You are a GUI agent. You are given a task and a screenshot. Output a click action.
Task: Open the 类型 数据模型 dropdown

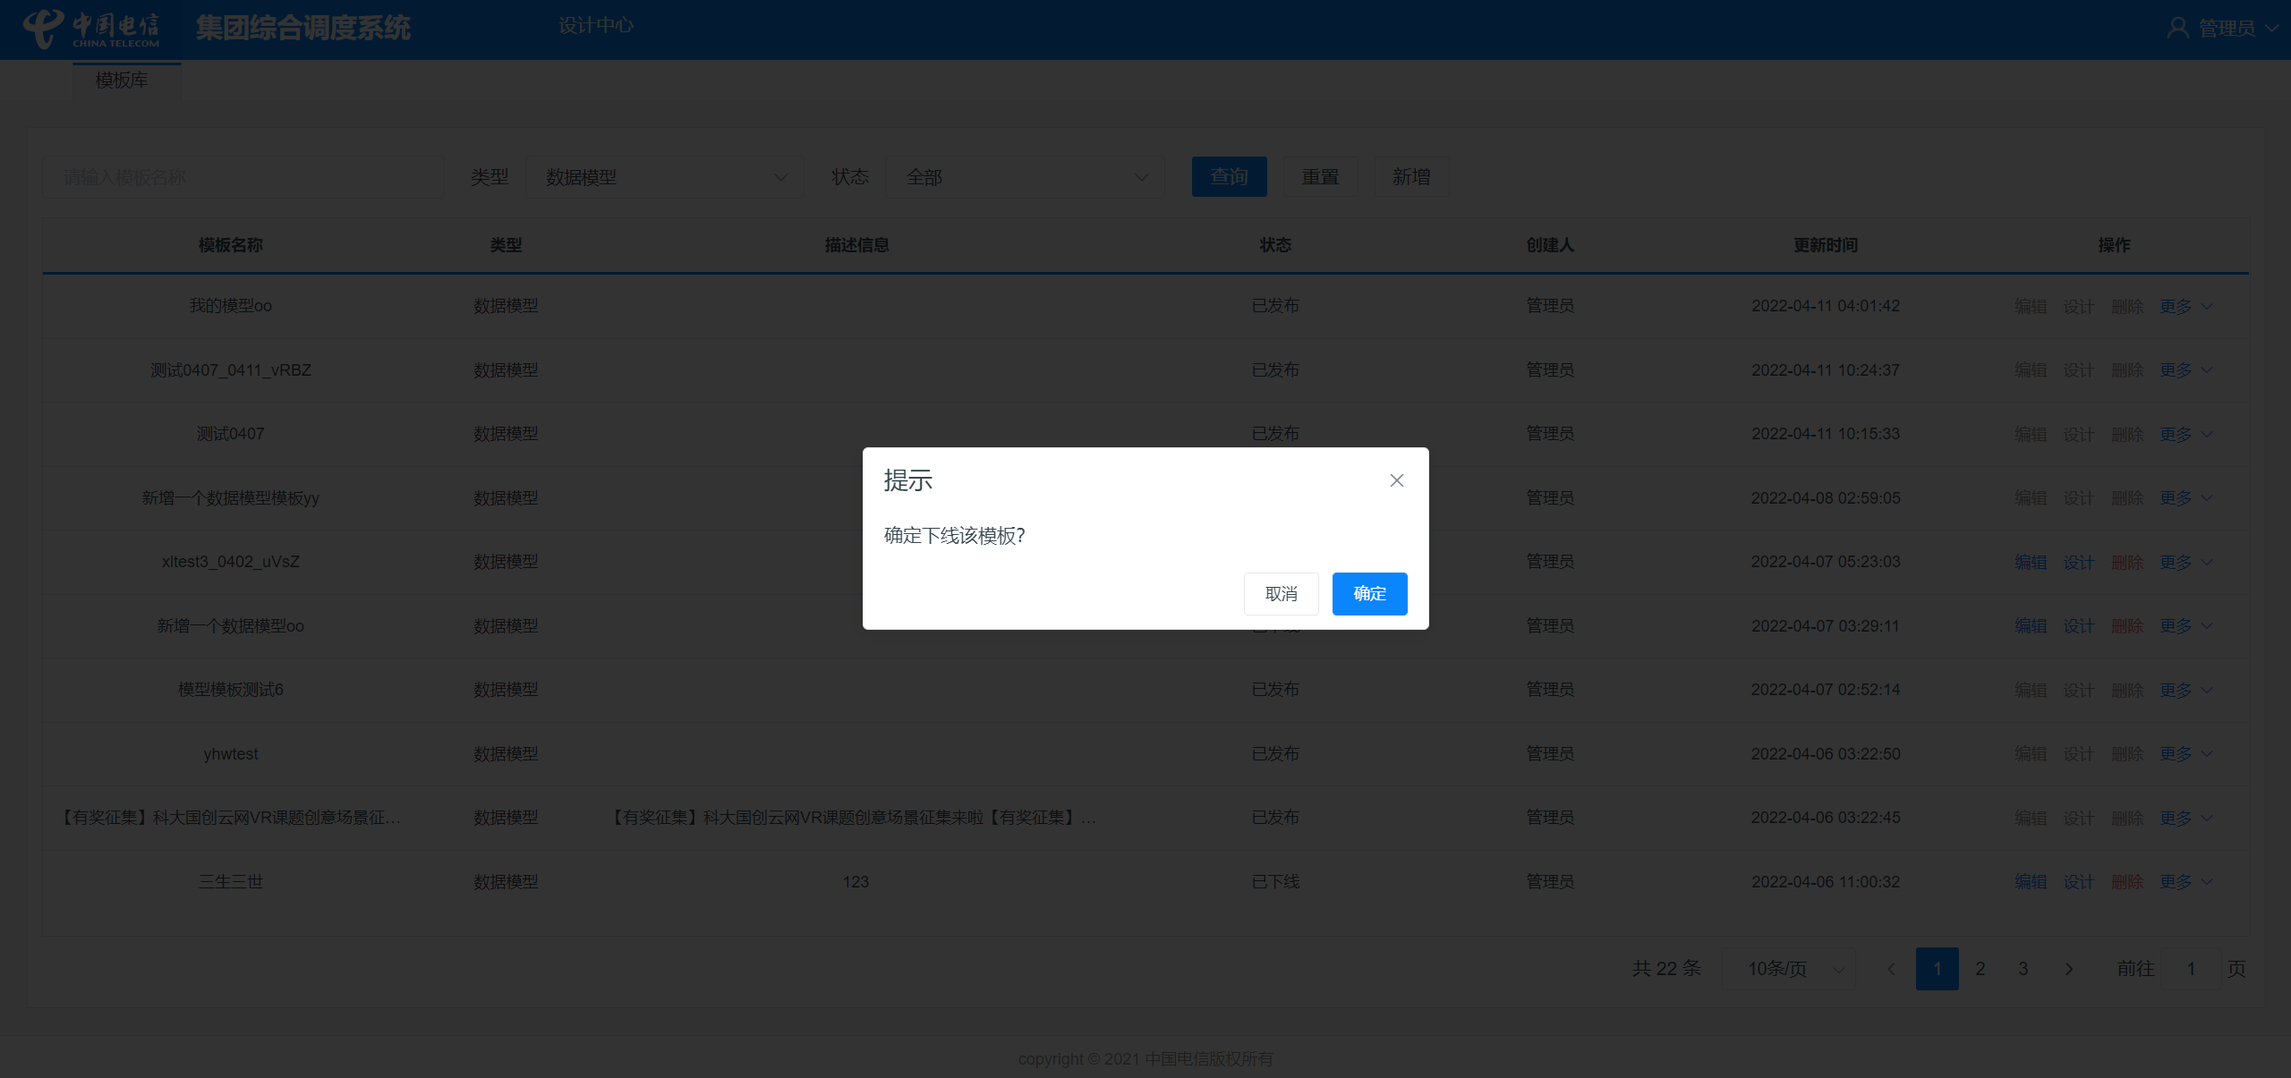click(x=665, y=177)
